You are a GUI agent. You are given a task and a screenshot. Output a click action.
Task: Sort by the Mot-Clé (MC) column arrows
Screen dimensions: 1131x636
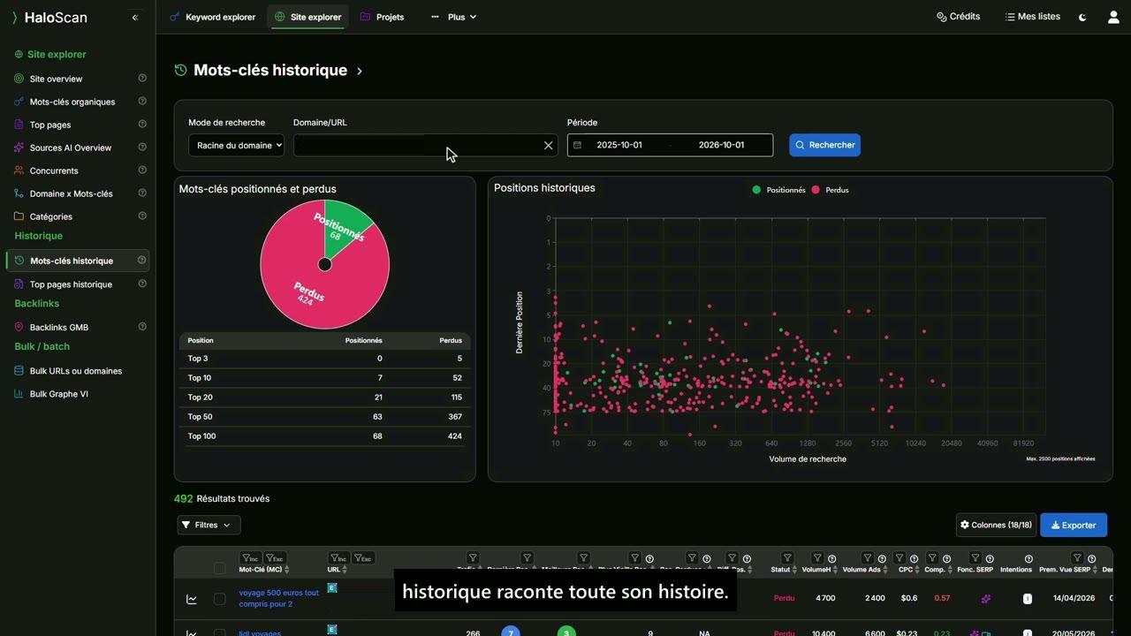286,570
